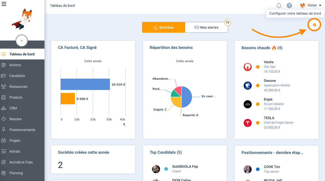Click the 73 alerts badge
325x181 pixels.
(x=227, y=22)
